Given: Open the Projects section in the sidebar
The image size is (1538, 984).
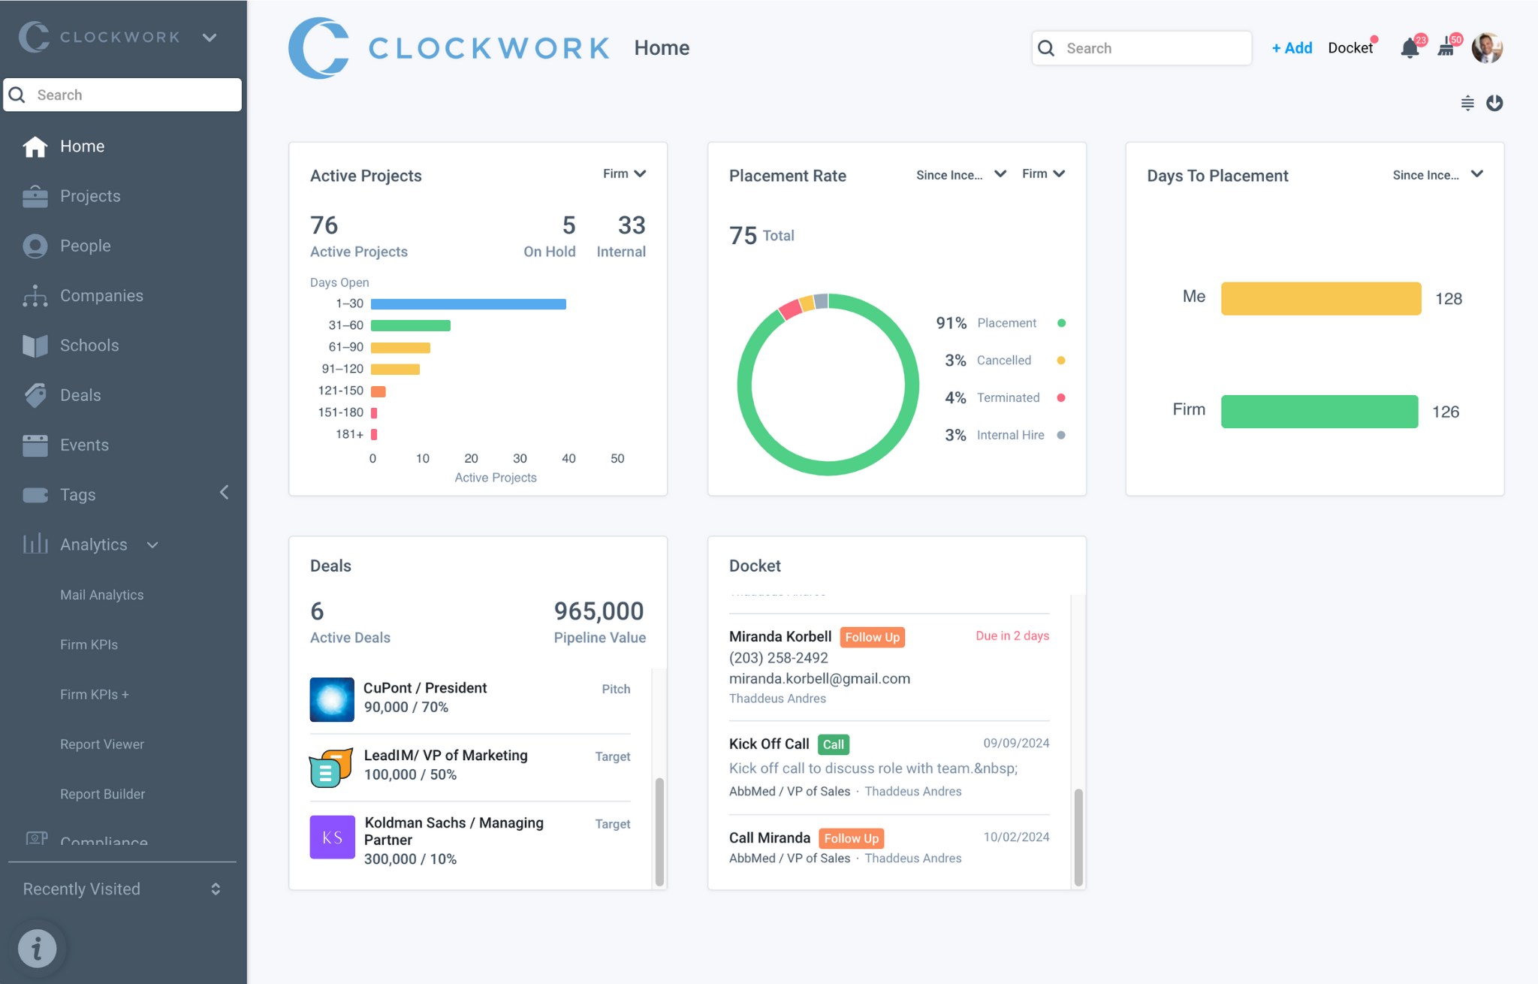Looking at the screenshot, I should click(x=90, y=195).
